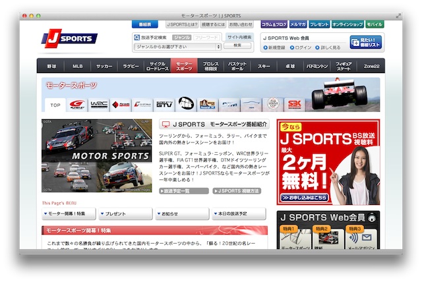This screenshot has height=282, width=422.
Task: Select the TOP tab
Action: coord(55,105)
